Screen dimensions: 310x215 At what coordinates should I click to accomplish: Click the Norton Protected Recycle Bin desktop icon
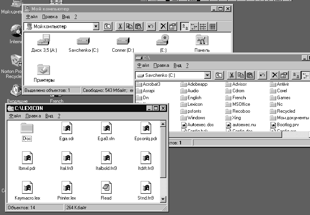(x=12, y=66)
